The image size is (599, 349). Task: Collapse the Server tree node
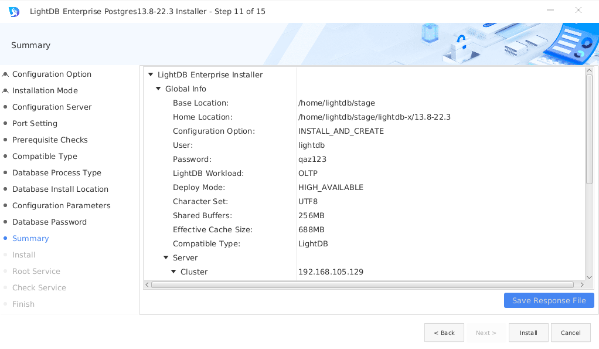(x=165, y=257)
